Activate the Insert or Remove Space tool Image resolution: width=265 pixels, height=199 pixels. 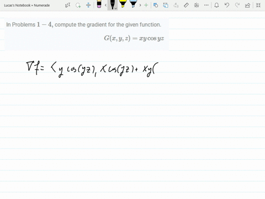click(x=88, y=5)
